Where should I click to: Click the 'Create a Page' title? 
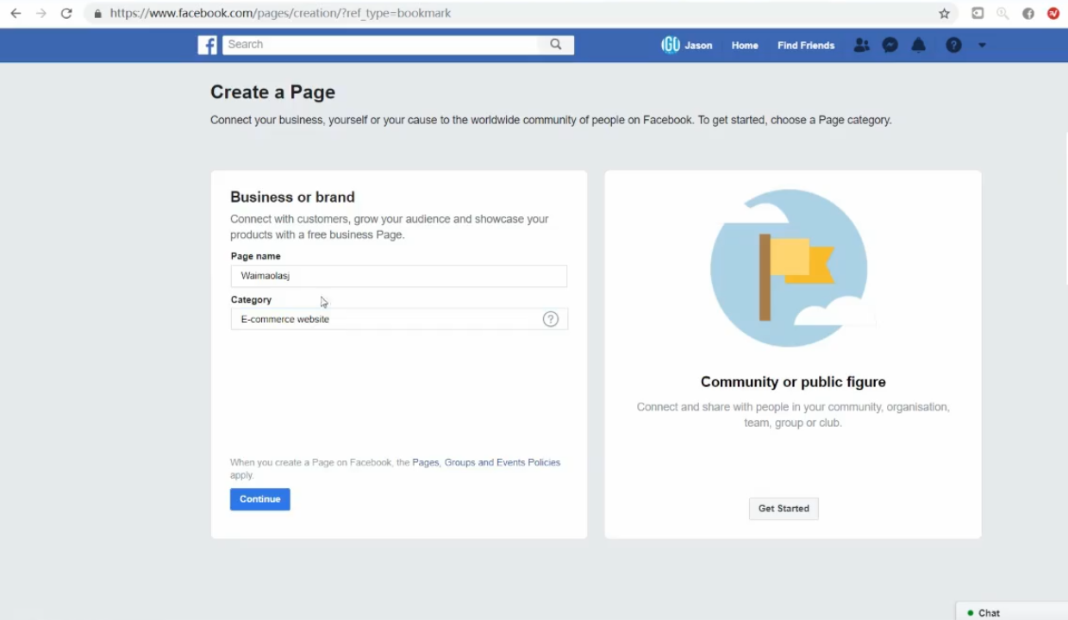[x=272, y=92]
